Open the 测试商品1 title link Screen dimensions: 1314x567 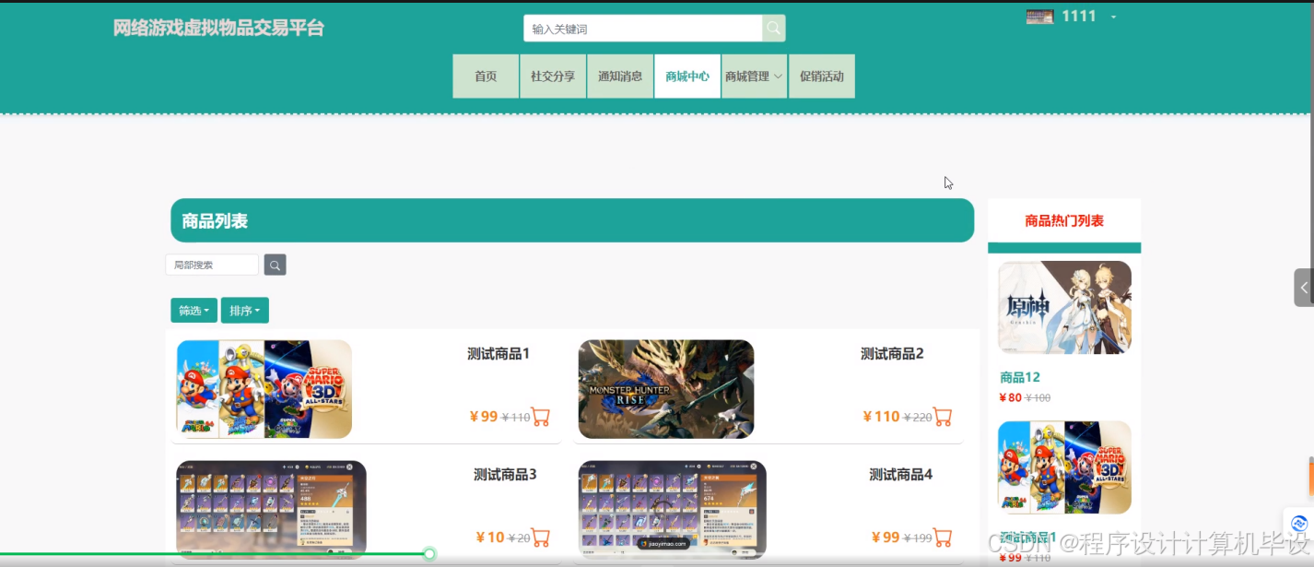pyautogui.click(x=499, y=354)
